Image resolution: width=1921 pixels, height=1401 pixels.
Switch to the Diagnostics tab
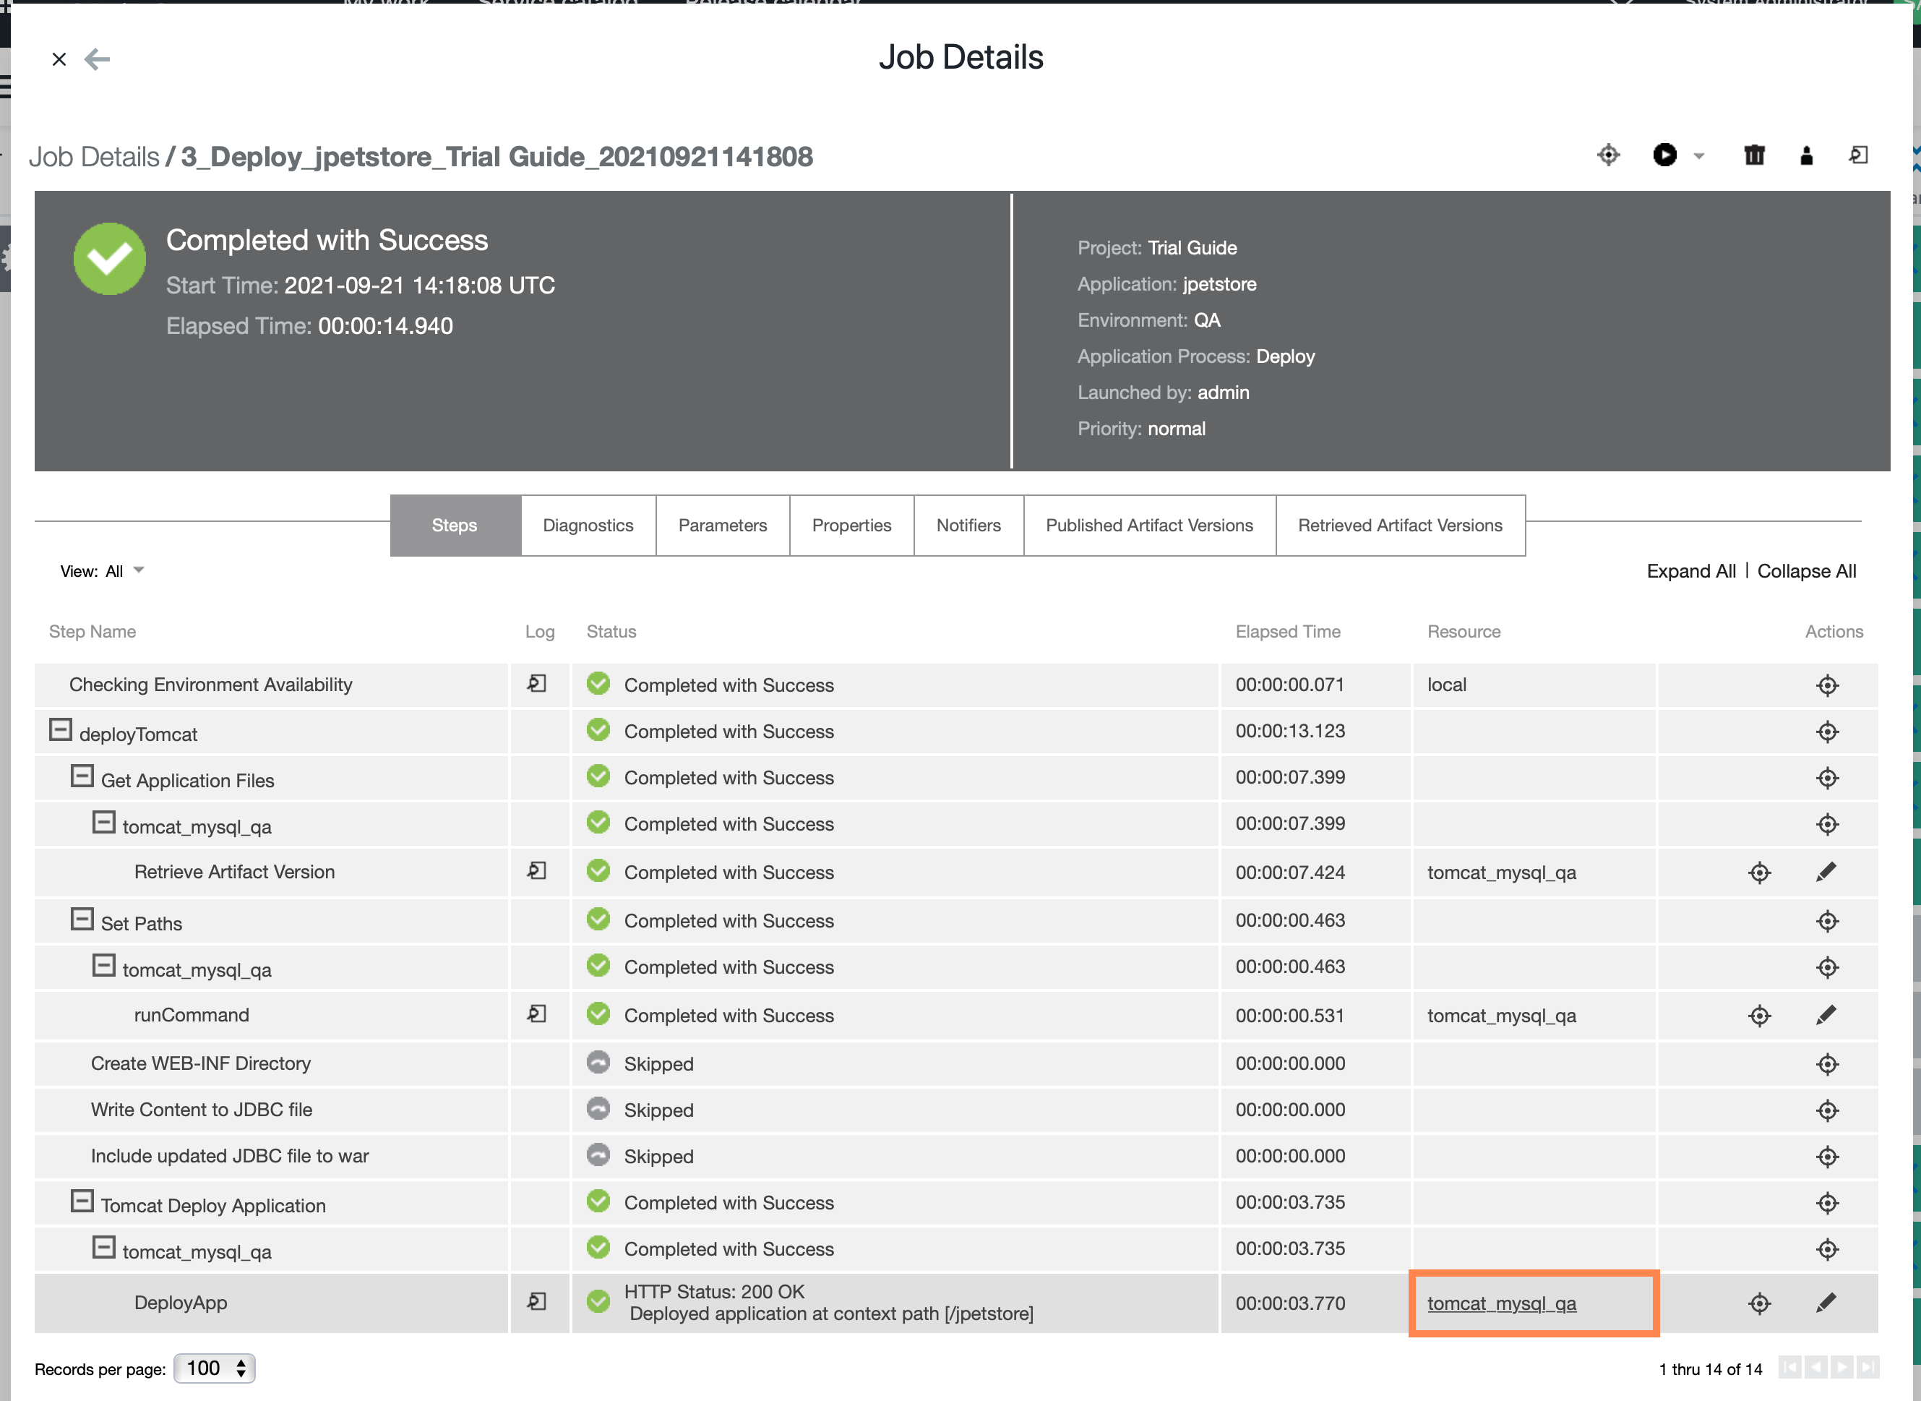pos(588,525)
